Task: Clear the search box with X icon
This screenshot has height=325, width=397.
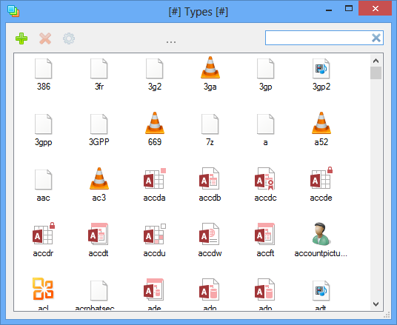Action: pos(376,38)
